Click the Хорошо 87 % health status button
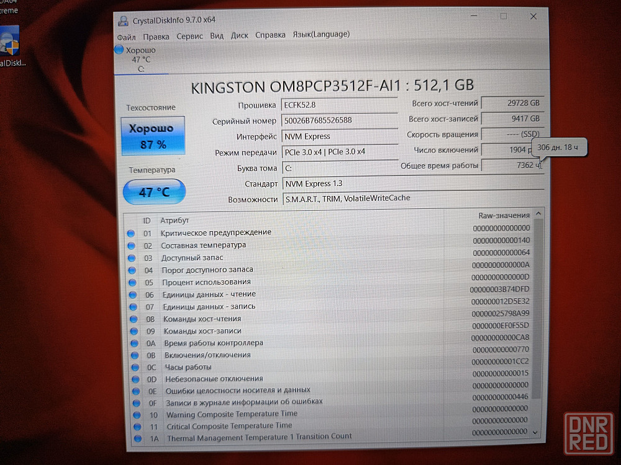The image size is (621, 465). click(x=153, y=136)
